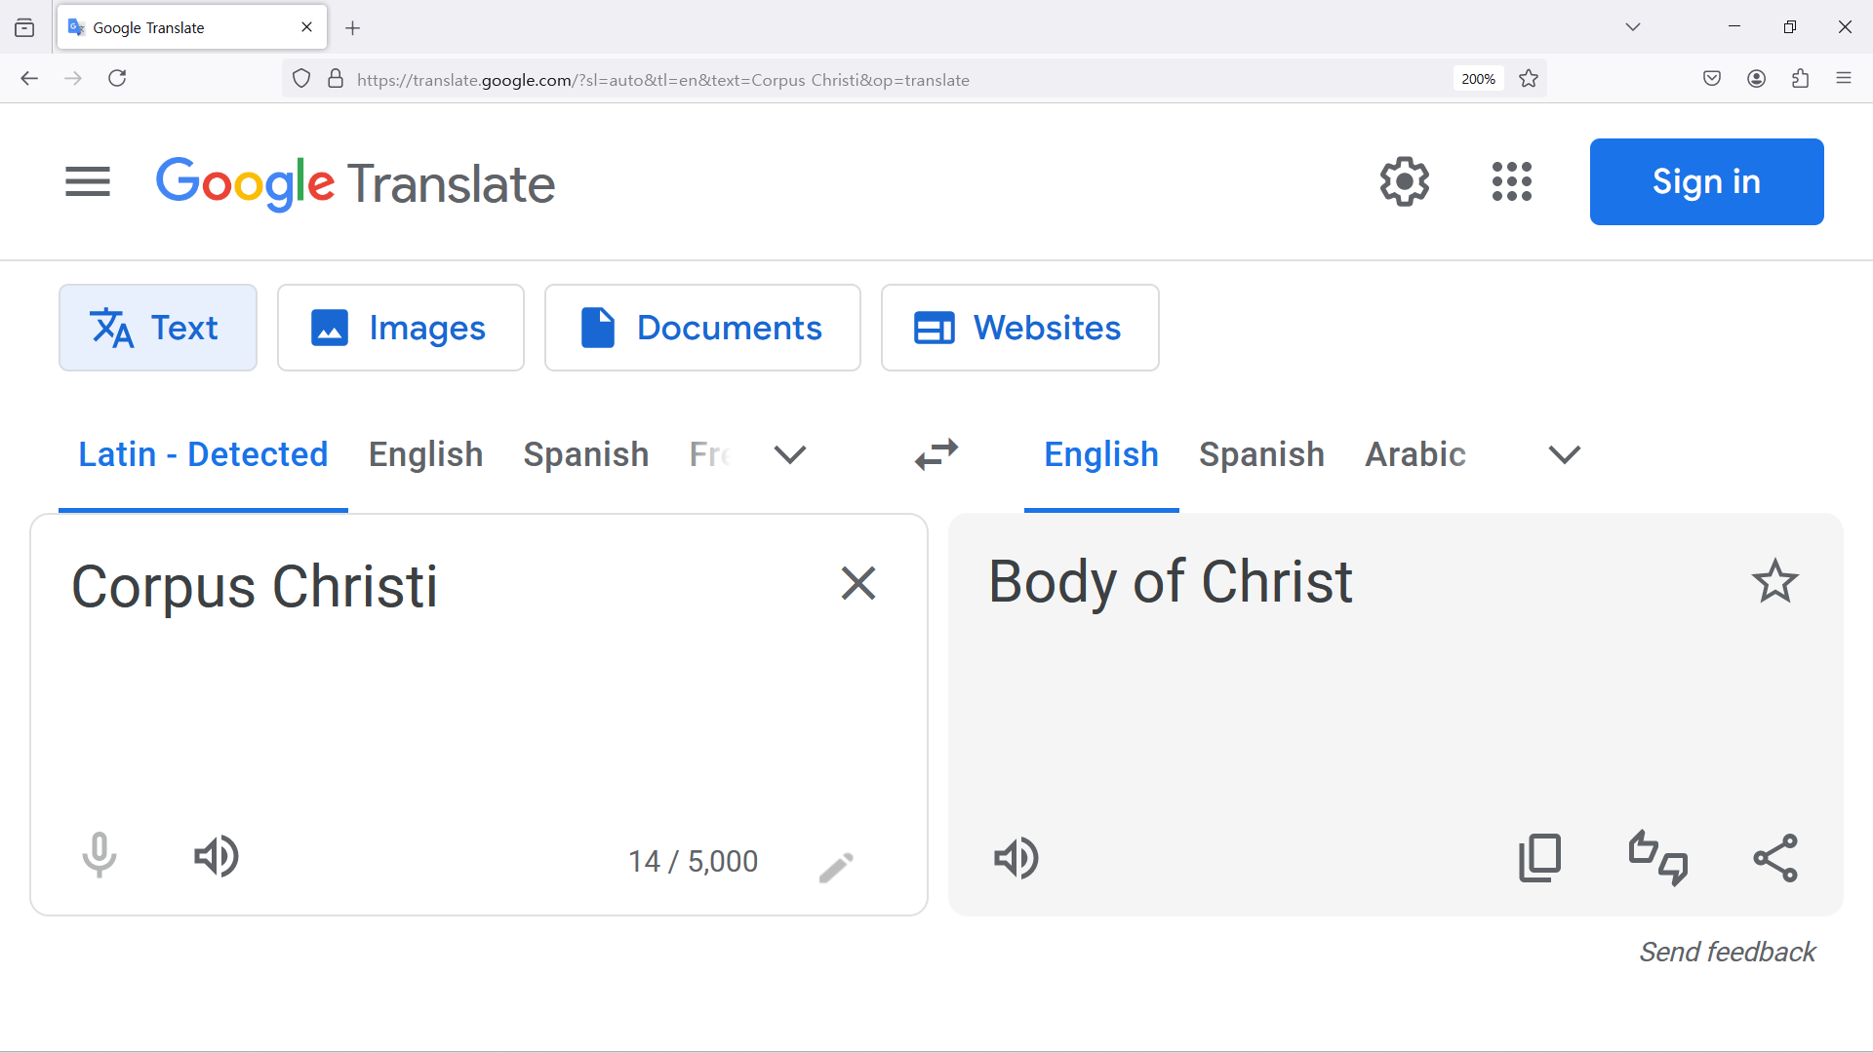Reset the 200% zoom level indicator
Image resolution: width=1873 pixels, height=1053 pixels.
click(1478, 79)
